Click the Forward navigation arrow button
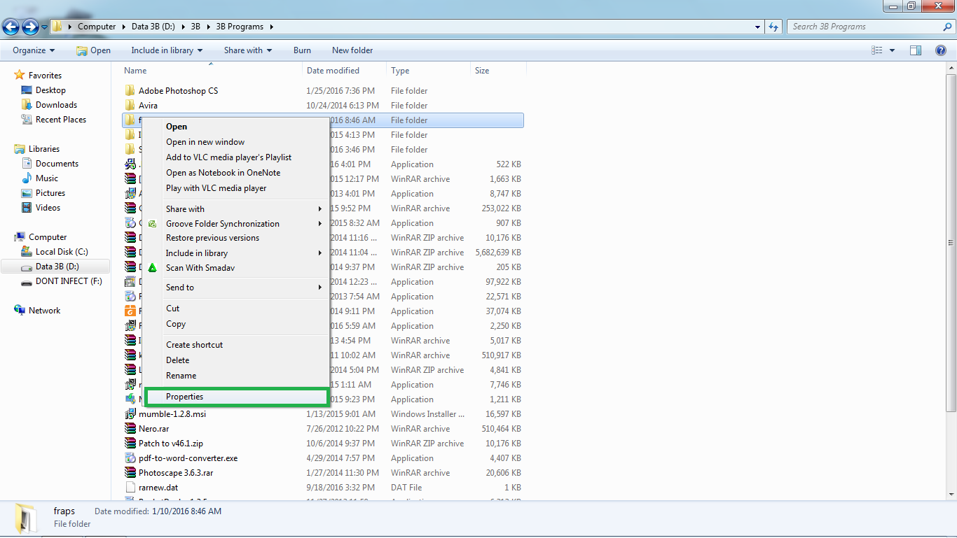The height and width of the screenshot is (538, 957). 30,27
